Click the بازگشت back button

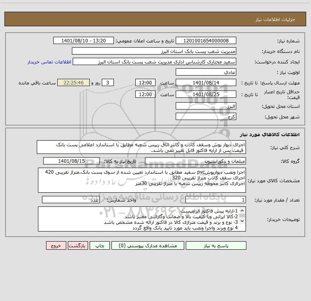[78, 246]
